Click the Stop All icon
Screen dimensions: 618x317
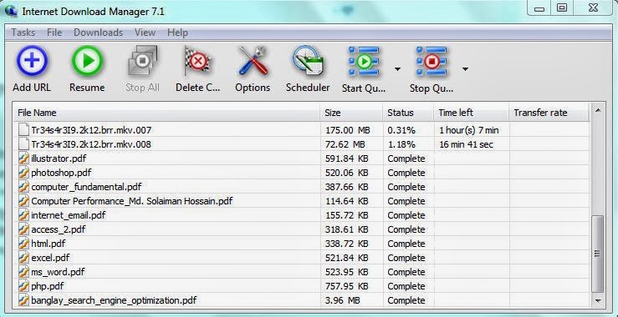click(x=143, y=61)
